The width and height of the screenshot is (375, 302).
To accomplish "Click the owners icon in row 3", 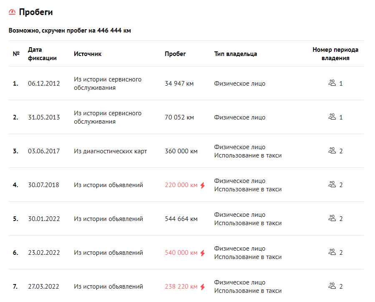I will click(332, 151).
